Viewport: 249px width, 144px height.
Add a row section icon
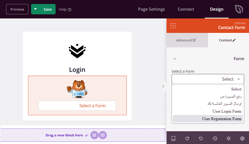tap(94, 135)
